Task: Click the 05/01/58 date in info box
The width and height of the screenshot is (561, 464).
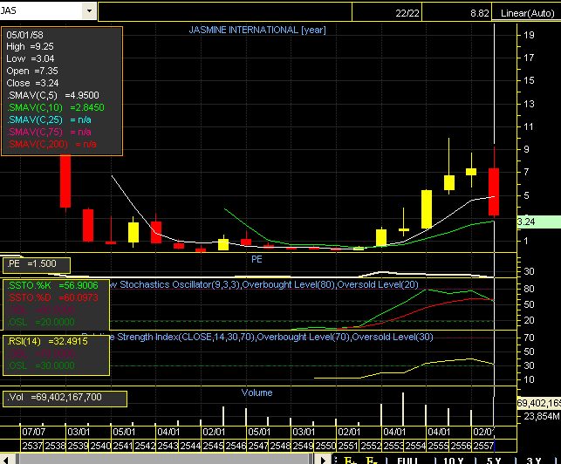Action: pyautogui.click(x=24, y=35)
